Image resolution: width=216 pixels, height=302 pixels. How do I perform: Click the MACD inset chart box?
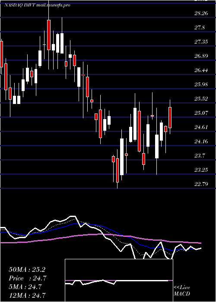(119, 280)
